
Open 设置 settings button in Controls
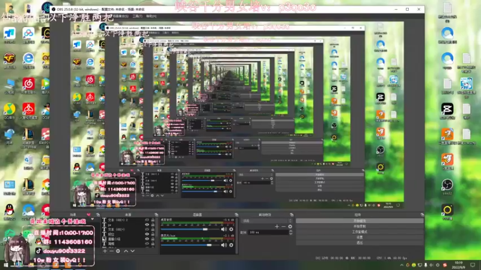click(360, 237)
